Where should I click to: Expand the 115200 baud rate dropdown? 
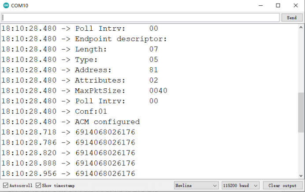pyautogui.click(x=241, y=185)
